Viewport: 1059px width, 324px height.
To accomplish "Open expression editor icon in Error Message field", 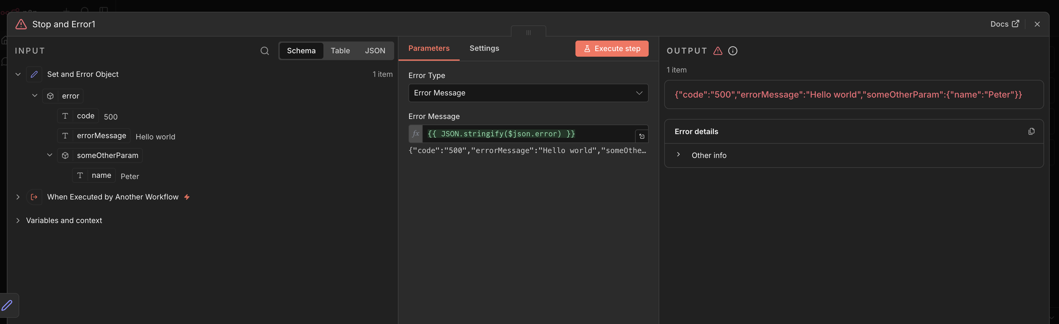I will point(641,136).
